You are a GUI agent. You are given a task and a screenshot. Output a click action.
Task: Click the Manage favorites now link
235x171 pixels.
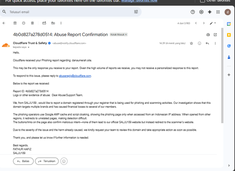[139, 1]
